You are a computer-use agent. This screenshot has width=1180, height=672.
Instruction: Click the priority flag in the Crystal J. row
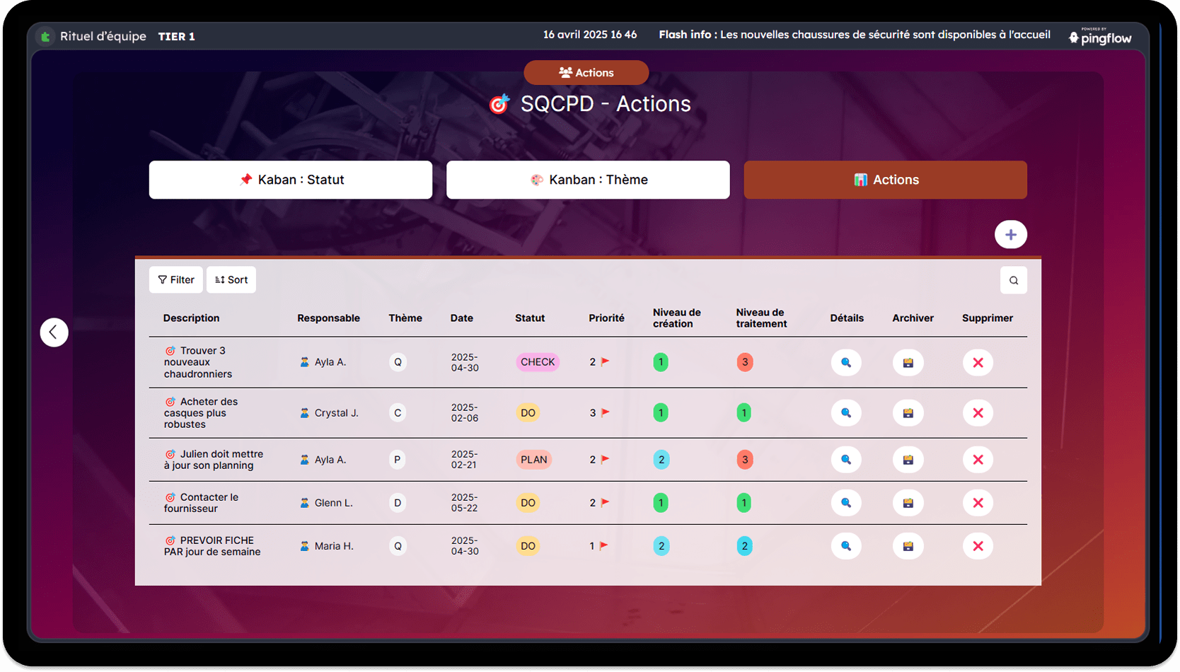(x=605, y=412)
